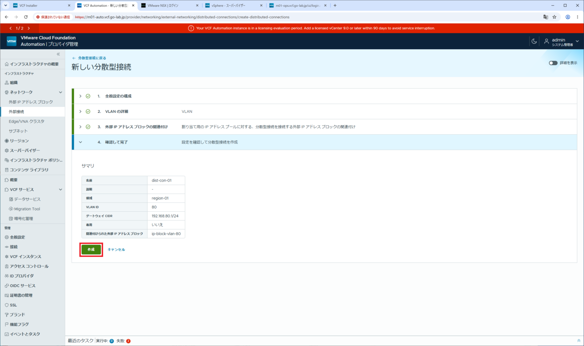Image resolution: width=584 pixels, height=346 pixels.
Task: Switch to VCF Installer browser tab
Action: 42,5
